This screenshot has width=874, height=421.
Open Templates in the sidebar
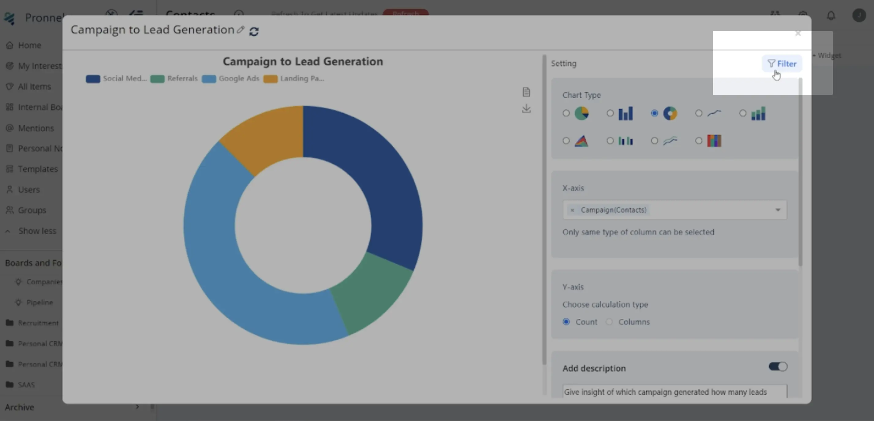pyautogui.click(x=32, y=169)
